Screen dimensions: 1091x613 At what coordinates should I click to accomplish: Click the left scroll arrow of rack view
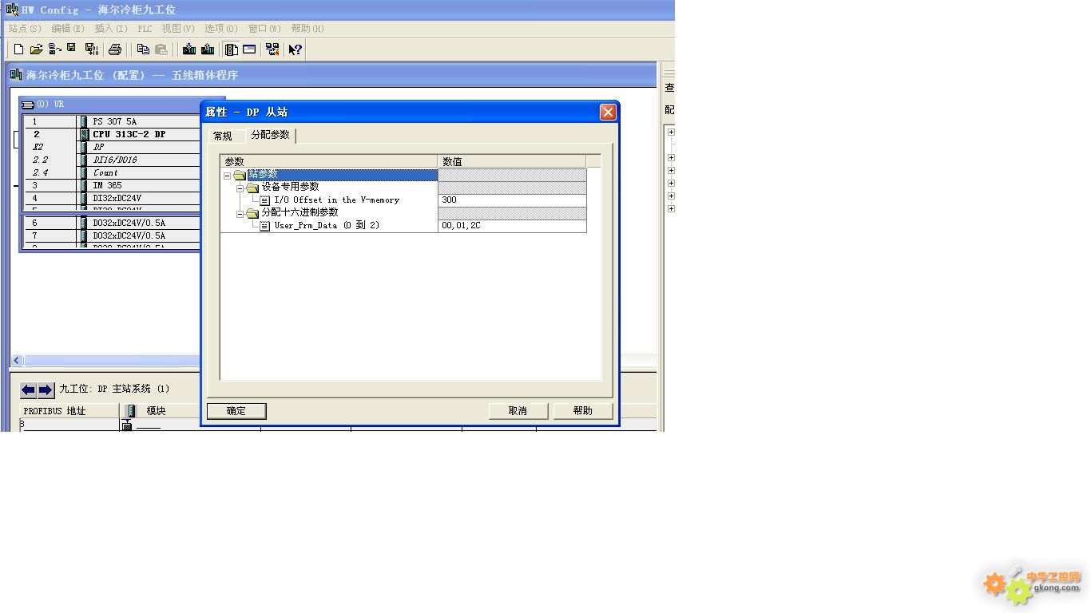(16, 361)
